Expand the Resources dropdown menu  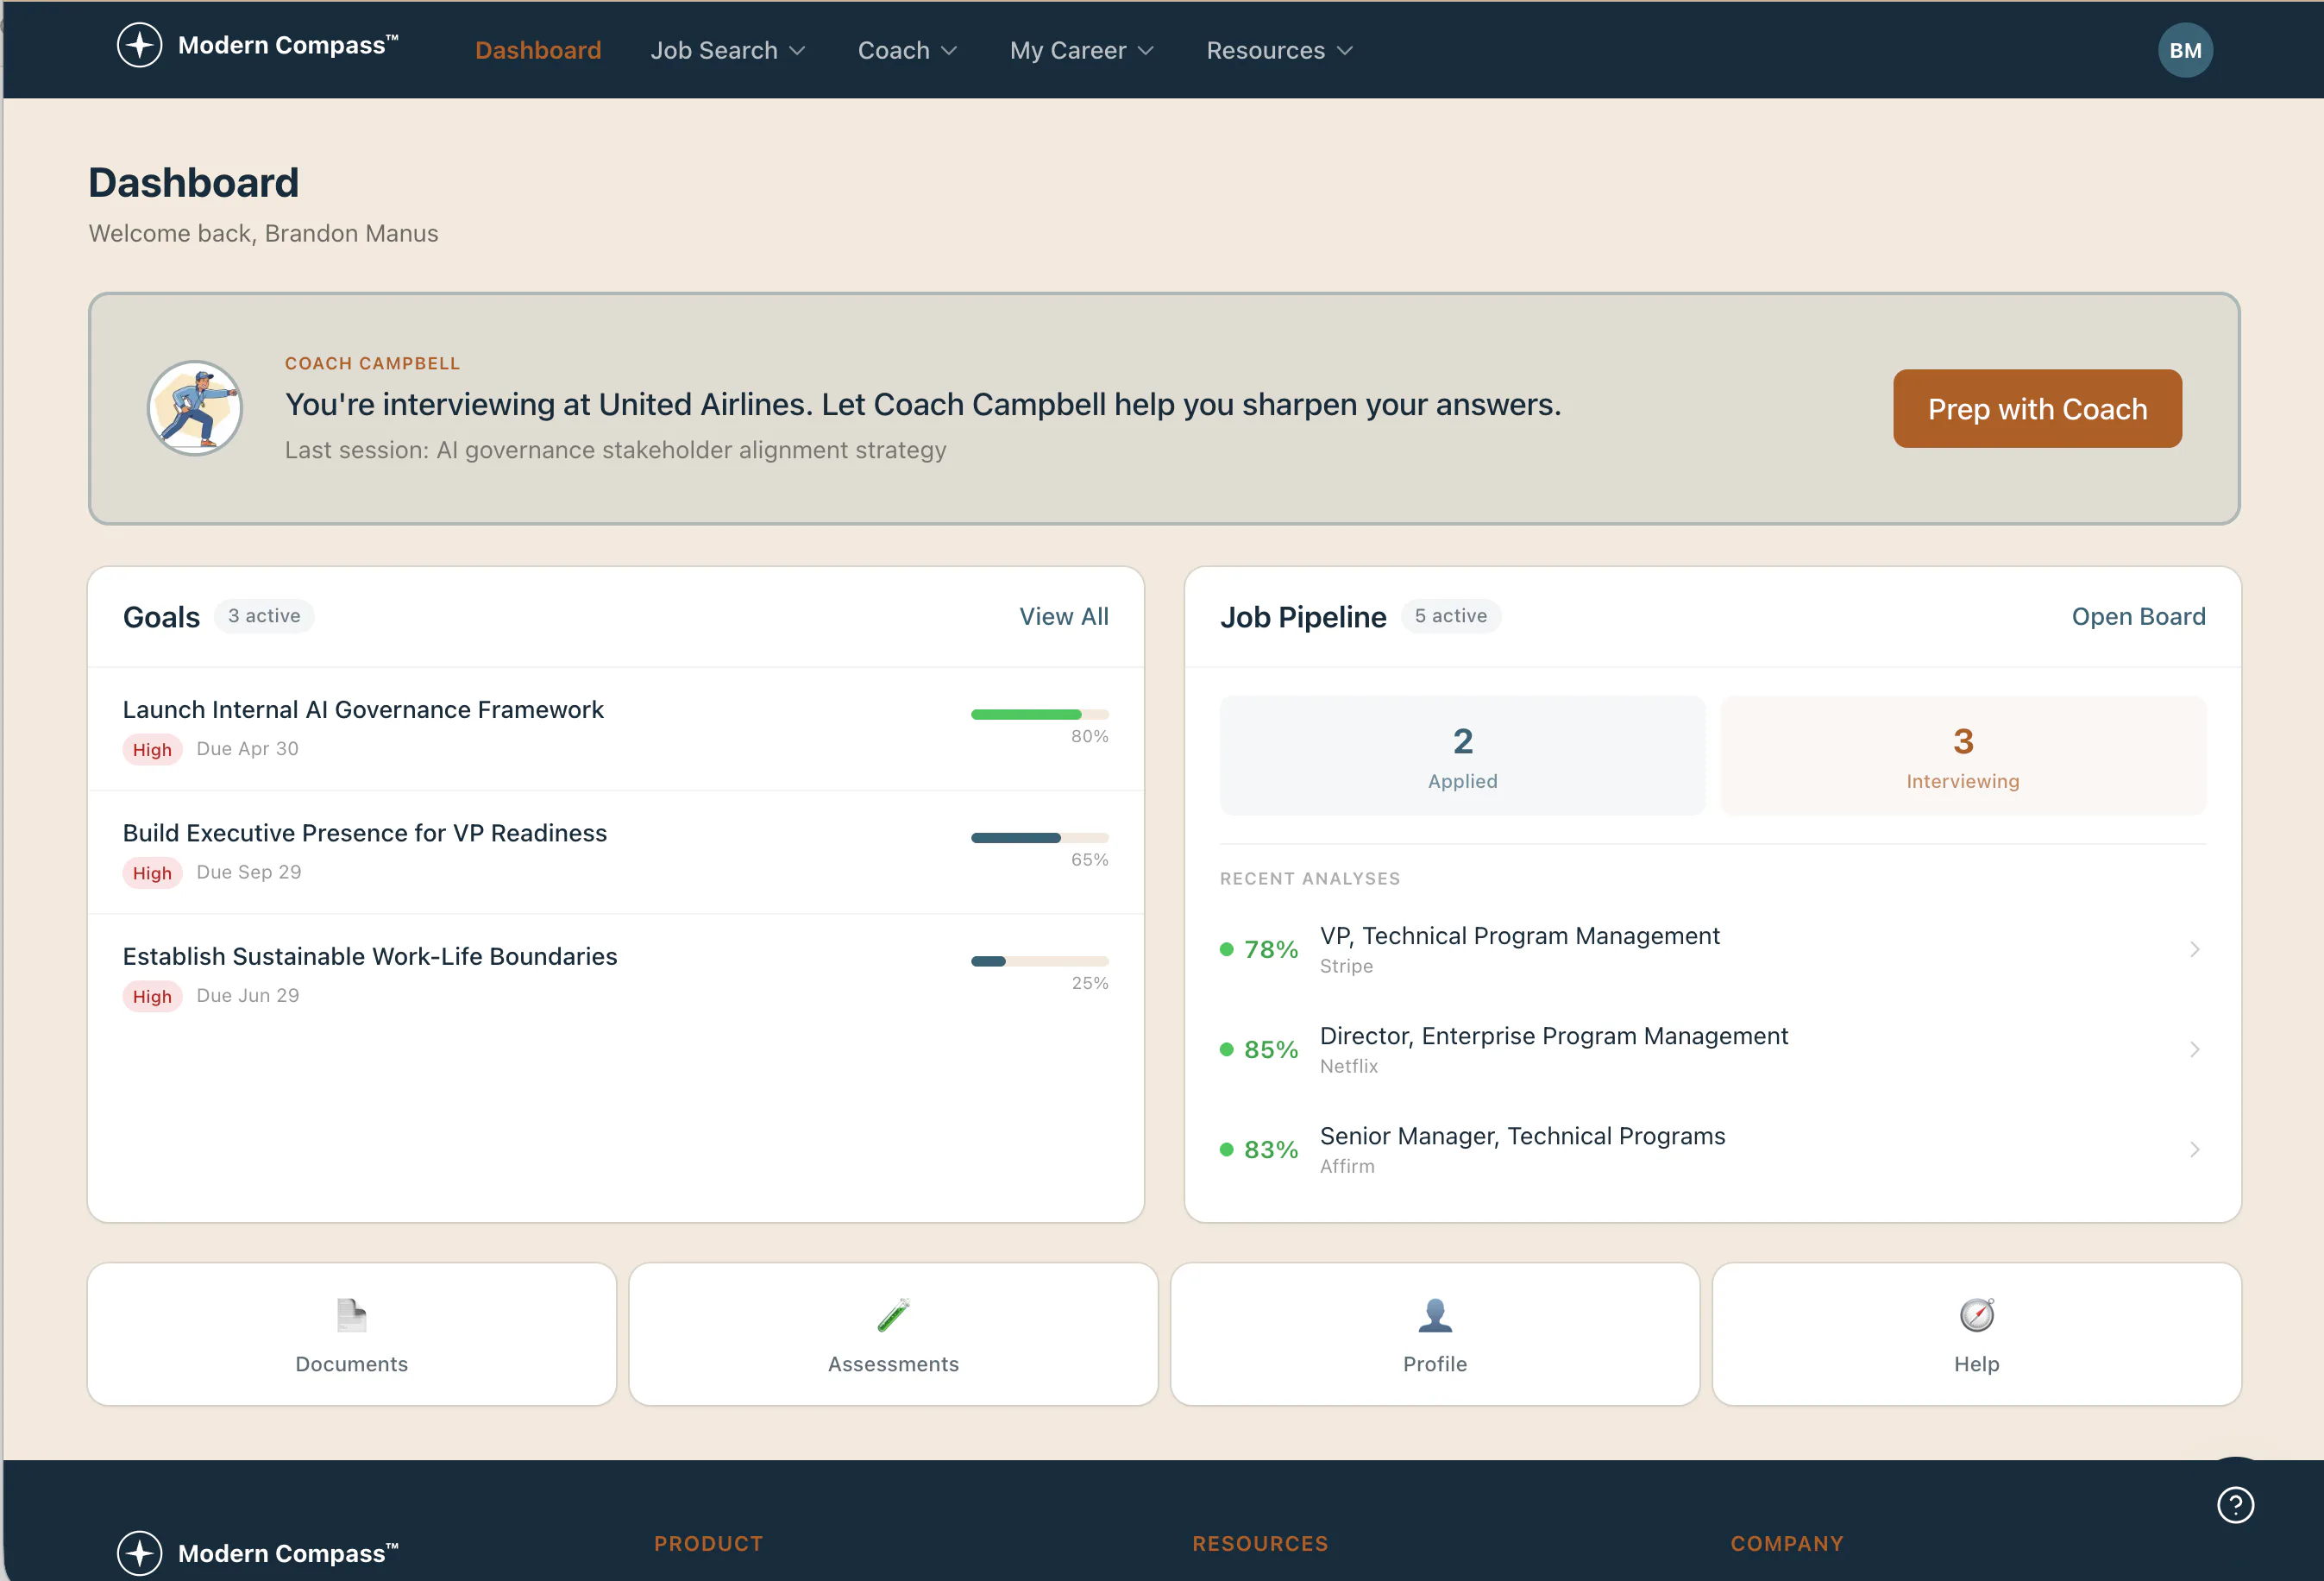click(1280, 50)
